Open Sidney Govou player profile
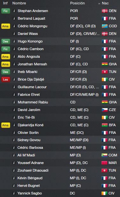The image size is (120, 197). point(29,140)
